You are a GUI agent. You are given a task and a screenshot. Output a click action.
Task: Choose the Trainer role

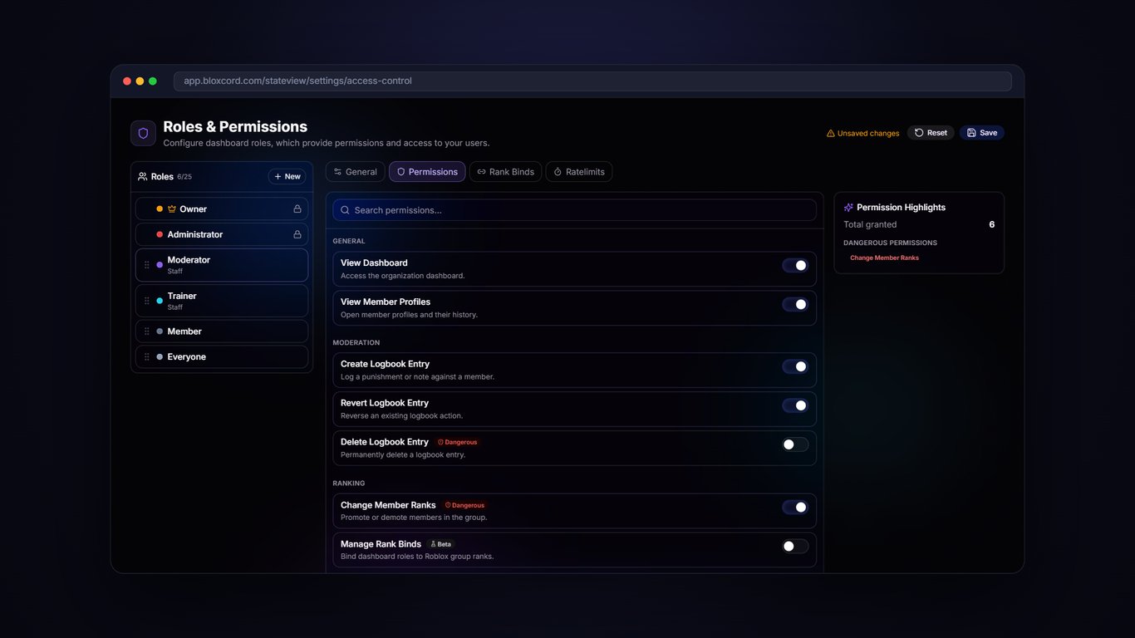(x=222, y=301)
